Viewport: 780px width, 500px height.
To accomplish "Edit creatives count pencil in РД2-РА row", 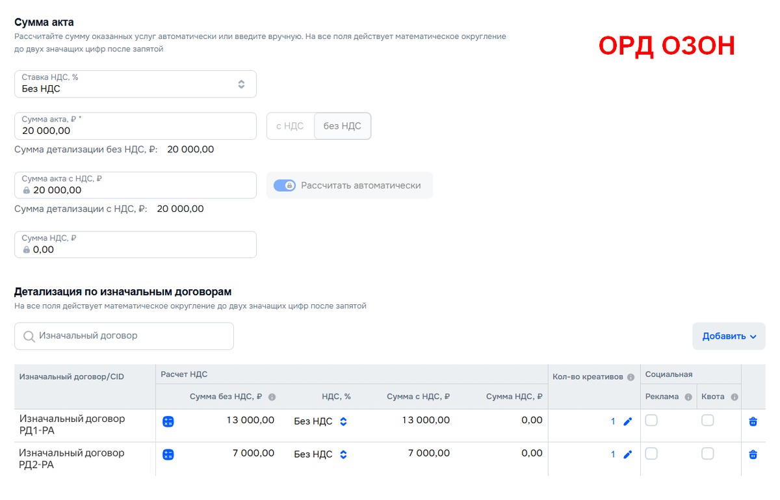I will point(627,454).
